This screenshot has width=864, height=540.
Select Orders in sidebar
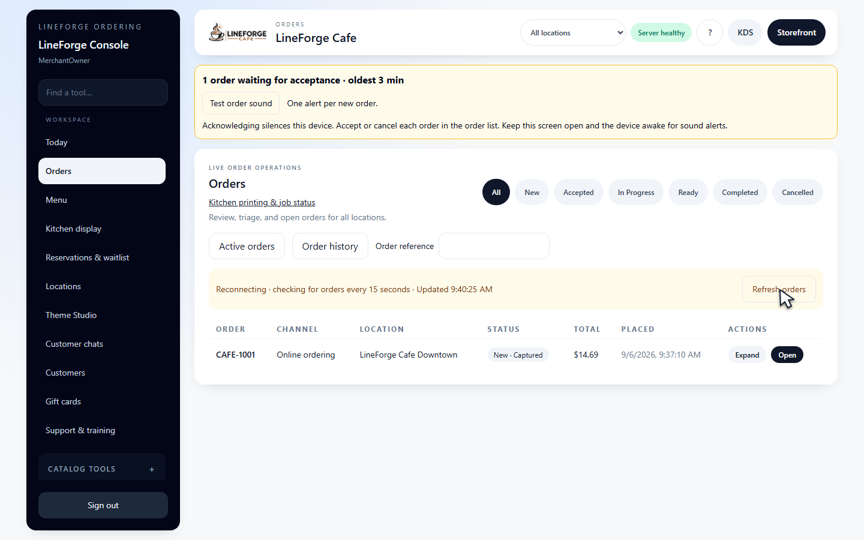(x=102, y=171)
